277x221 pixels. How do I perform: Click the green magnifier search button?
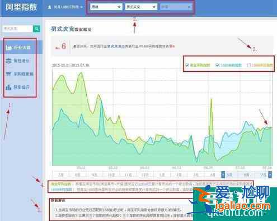pos(37,29)
